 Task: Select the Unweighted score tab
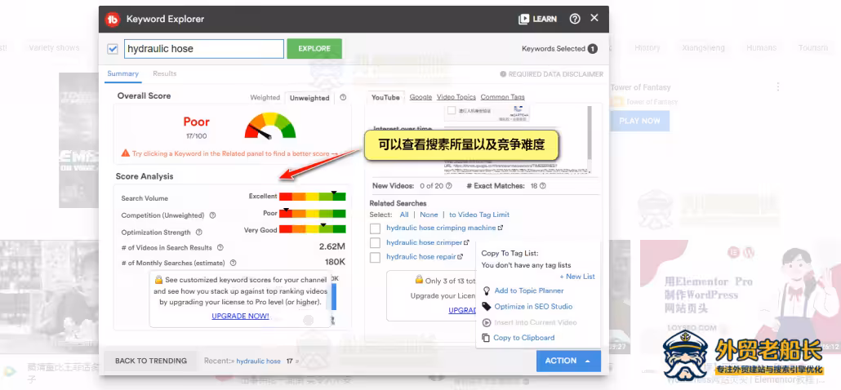(309, 98)
